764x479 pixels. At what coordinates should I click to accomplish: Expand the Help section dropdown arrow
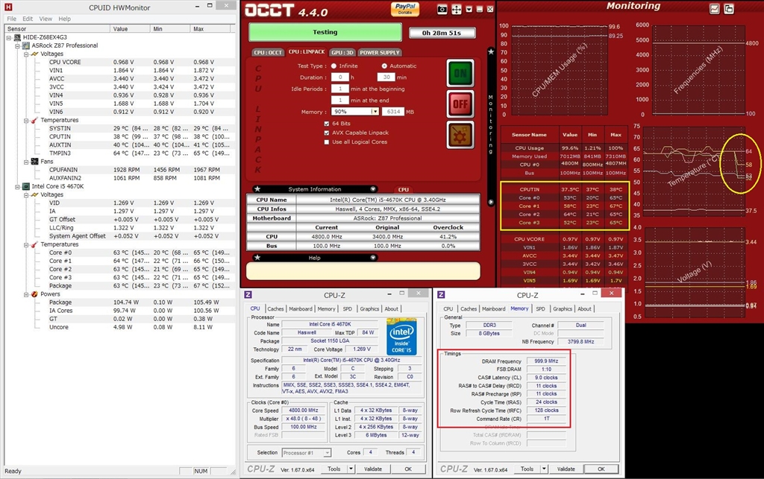pos(373,258)
